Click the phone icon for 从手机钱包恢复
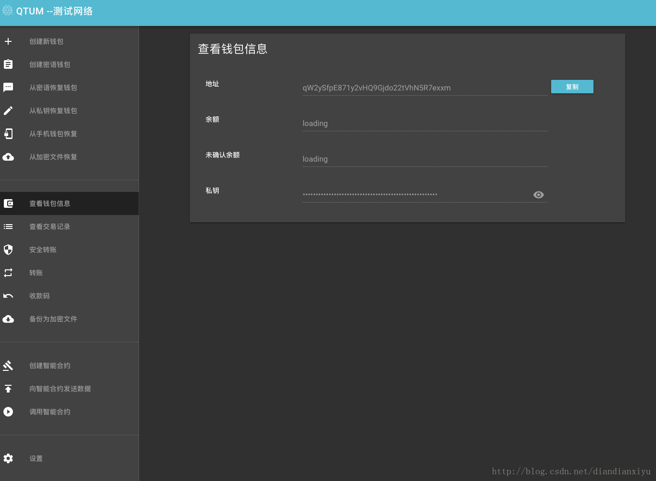656x481 pixels. point(8,134)
